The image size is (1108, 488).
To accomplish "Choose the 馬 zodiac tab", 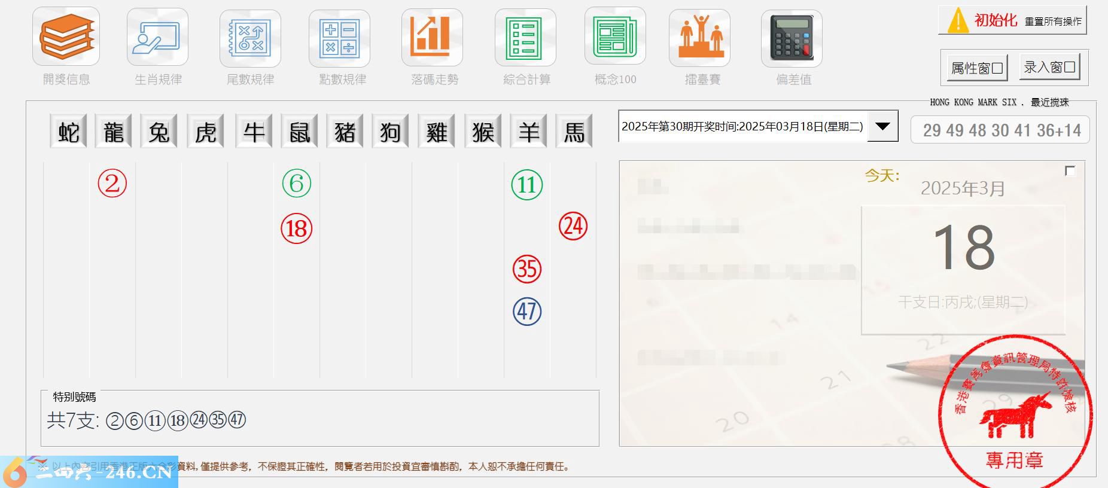I will pyautogui.click(x=574, y=132).
